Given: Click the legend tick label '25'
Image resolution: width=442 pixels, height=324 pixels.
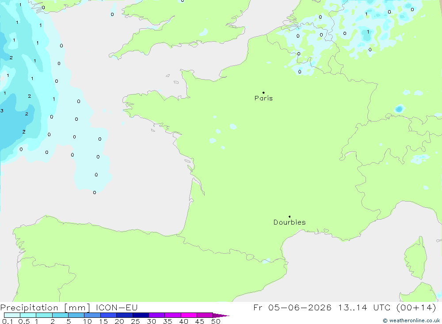Looking at the screenshot, I should 136,321.
